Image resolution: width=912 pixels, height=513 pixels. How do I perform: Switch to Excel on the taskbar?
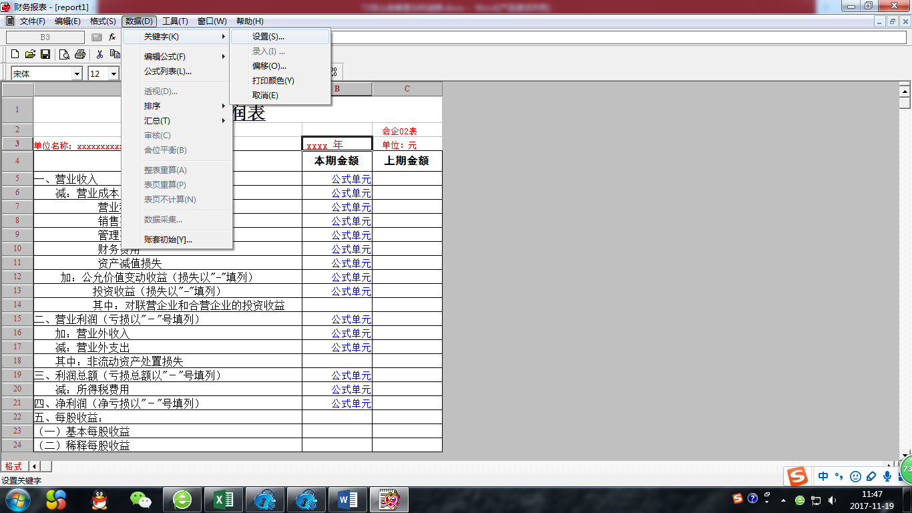pos(224,500)
